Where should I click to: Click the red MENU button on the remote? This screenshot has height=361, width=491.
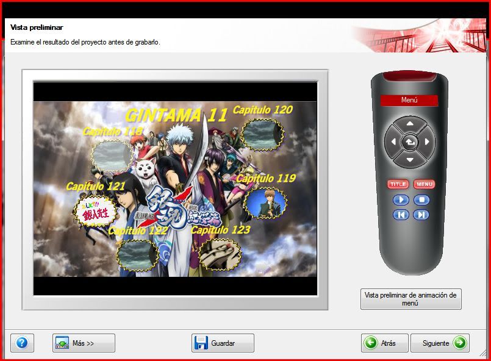tap(425, 184)
